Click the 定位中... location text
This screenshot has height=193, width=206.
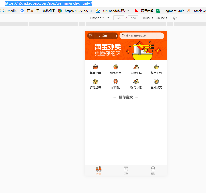point(104,36)
